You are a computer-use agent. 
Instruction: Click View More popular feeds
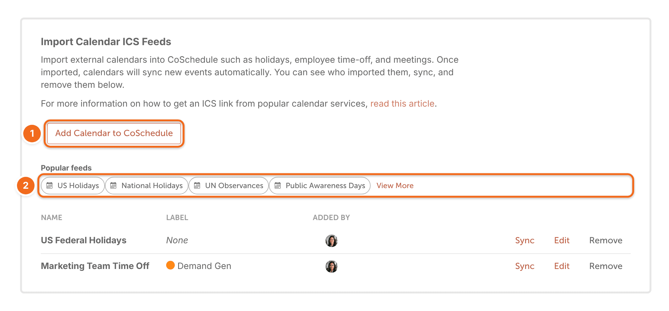click(x=395, y=186)
